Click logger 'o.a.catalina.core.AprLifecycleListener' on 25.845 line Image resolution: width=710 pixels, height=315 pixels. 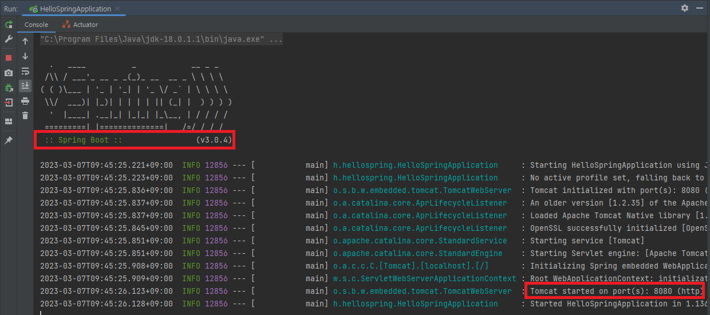(420, 228)
